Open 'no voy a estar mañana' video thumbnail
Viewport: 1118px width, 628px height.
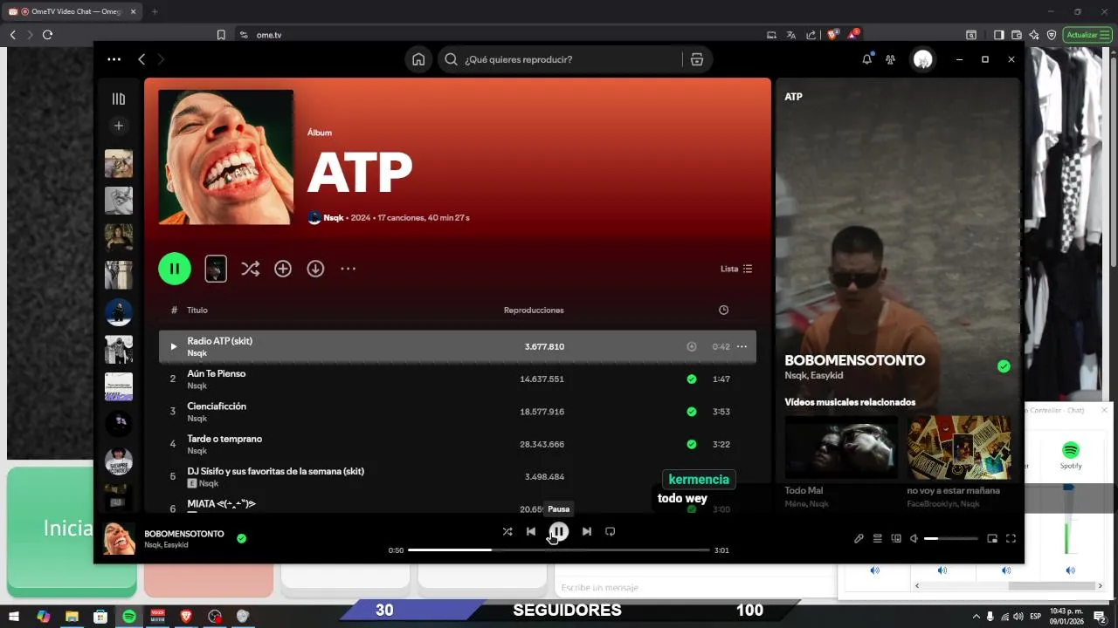tap(959, 447)
